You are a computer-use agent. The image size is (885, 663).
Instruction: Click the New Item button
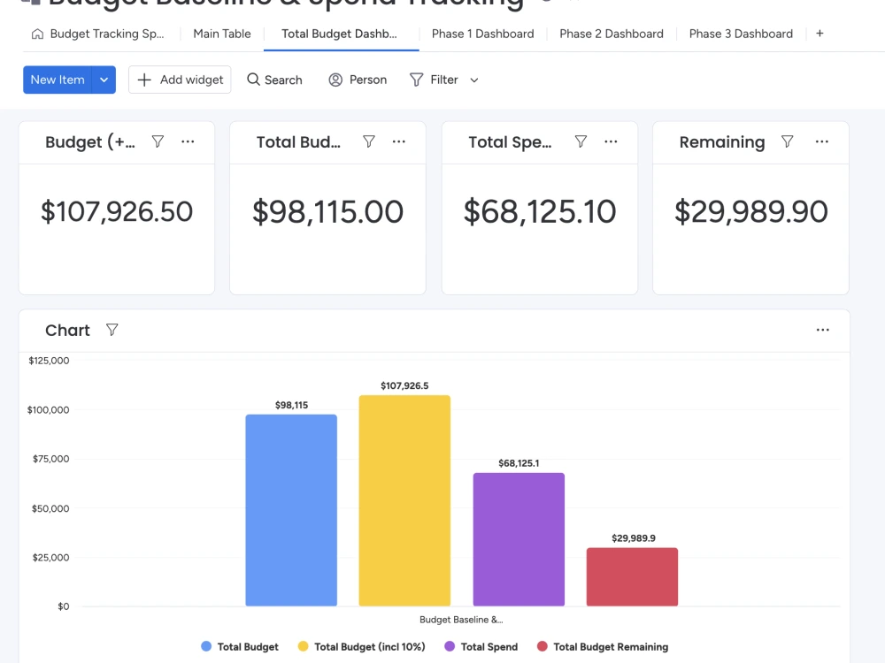point(57,80)
